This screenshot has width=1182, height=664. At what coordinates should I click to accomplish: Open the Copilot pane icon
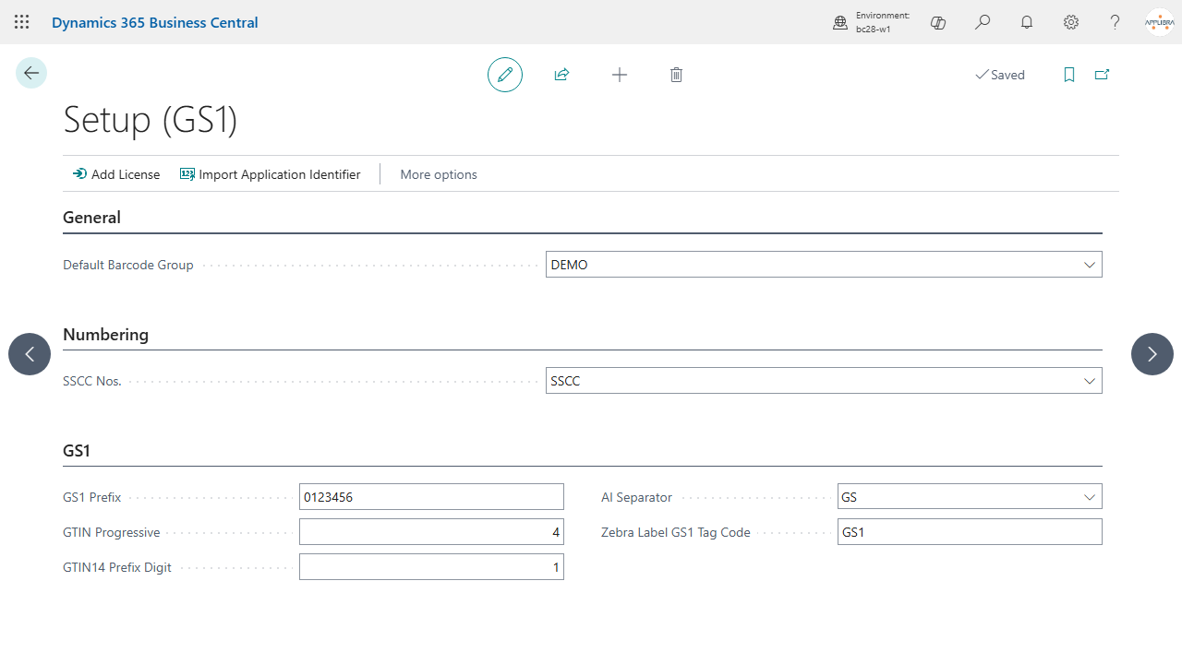pos(938,22)
